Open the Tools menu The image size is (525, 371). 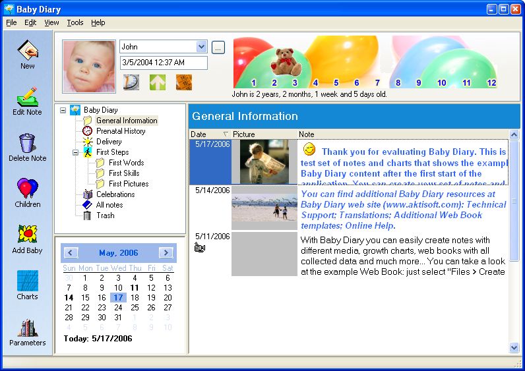(x=75, y=22)
